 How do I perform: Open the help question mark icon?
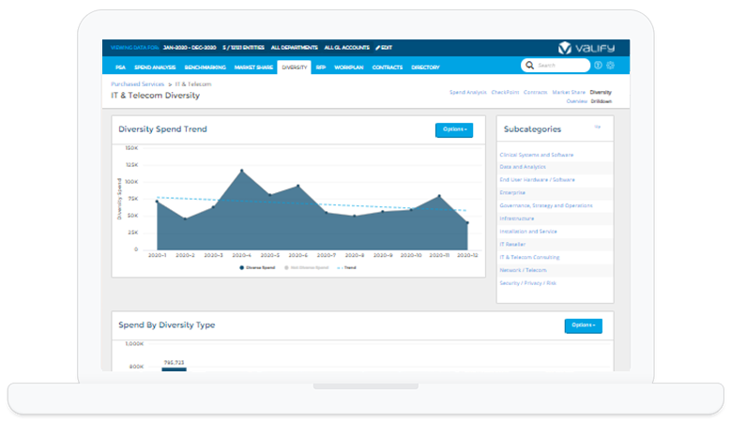[598, 66]
